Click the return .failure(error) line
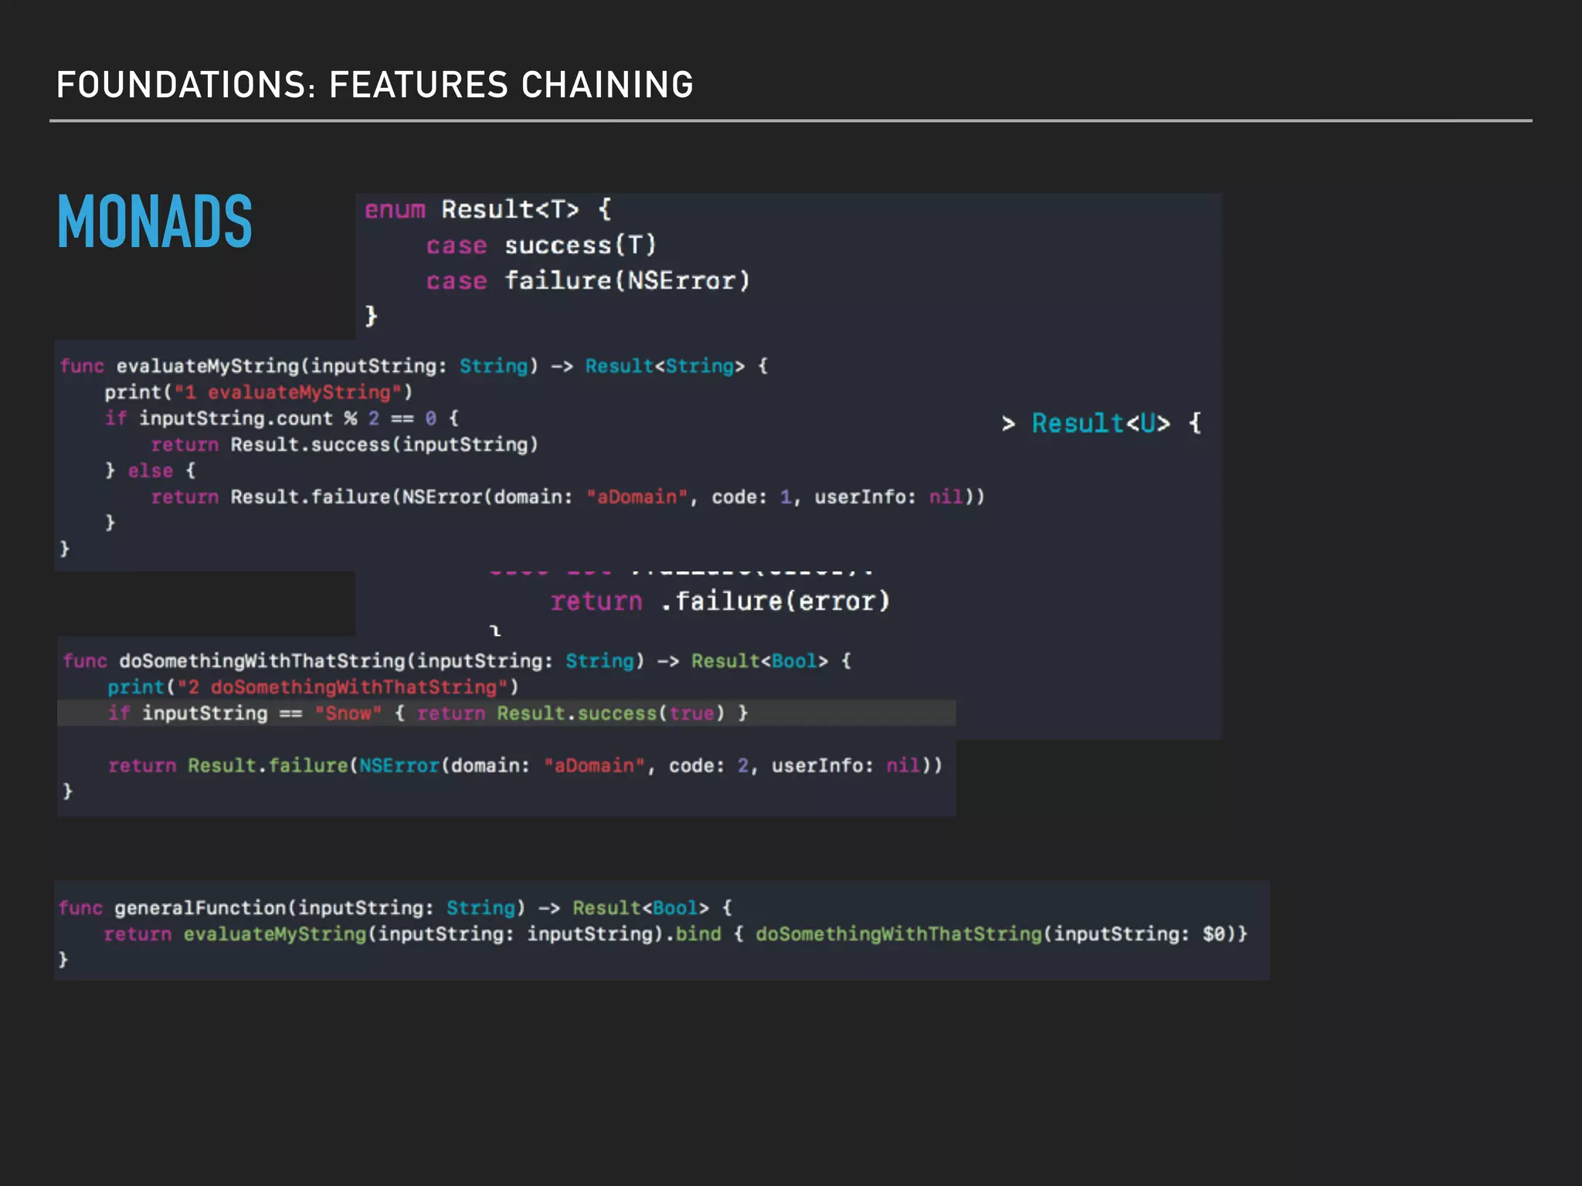Screen dimensions: 1582x1186 pos(720,601)
